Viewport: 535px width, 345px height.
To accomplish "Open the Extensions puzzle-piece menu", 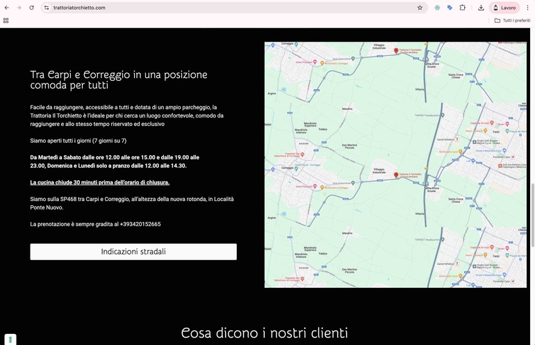I will [463, 8].
